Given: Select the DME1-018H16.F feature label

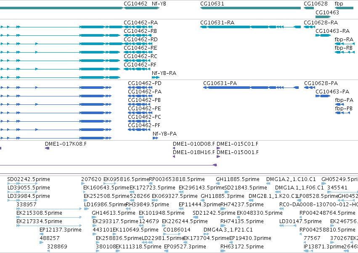Looking at the screenshot, I should (194, 152).
